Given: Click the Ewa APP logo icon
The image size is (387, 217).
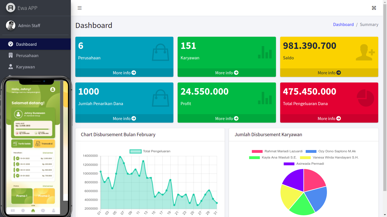Looking at the screenshot, I should [11, 8].
